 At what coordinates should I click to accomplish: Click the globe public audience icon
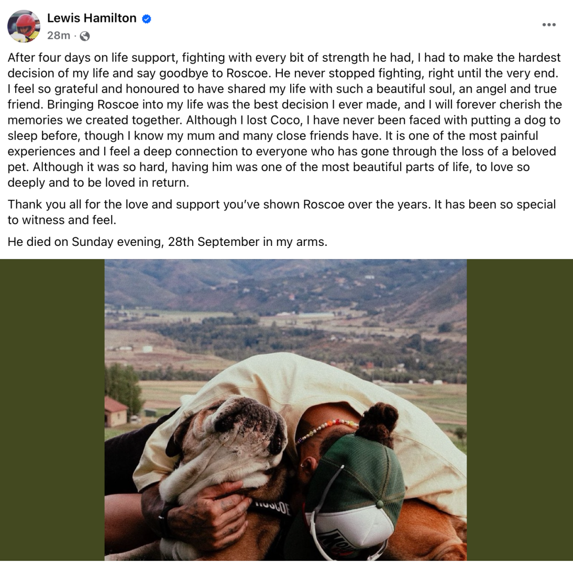(x=84, y=36)
